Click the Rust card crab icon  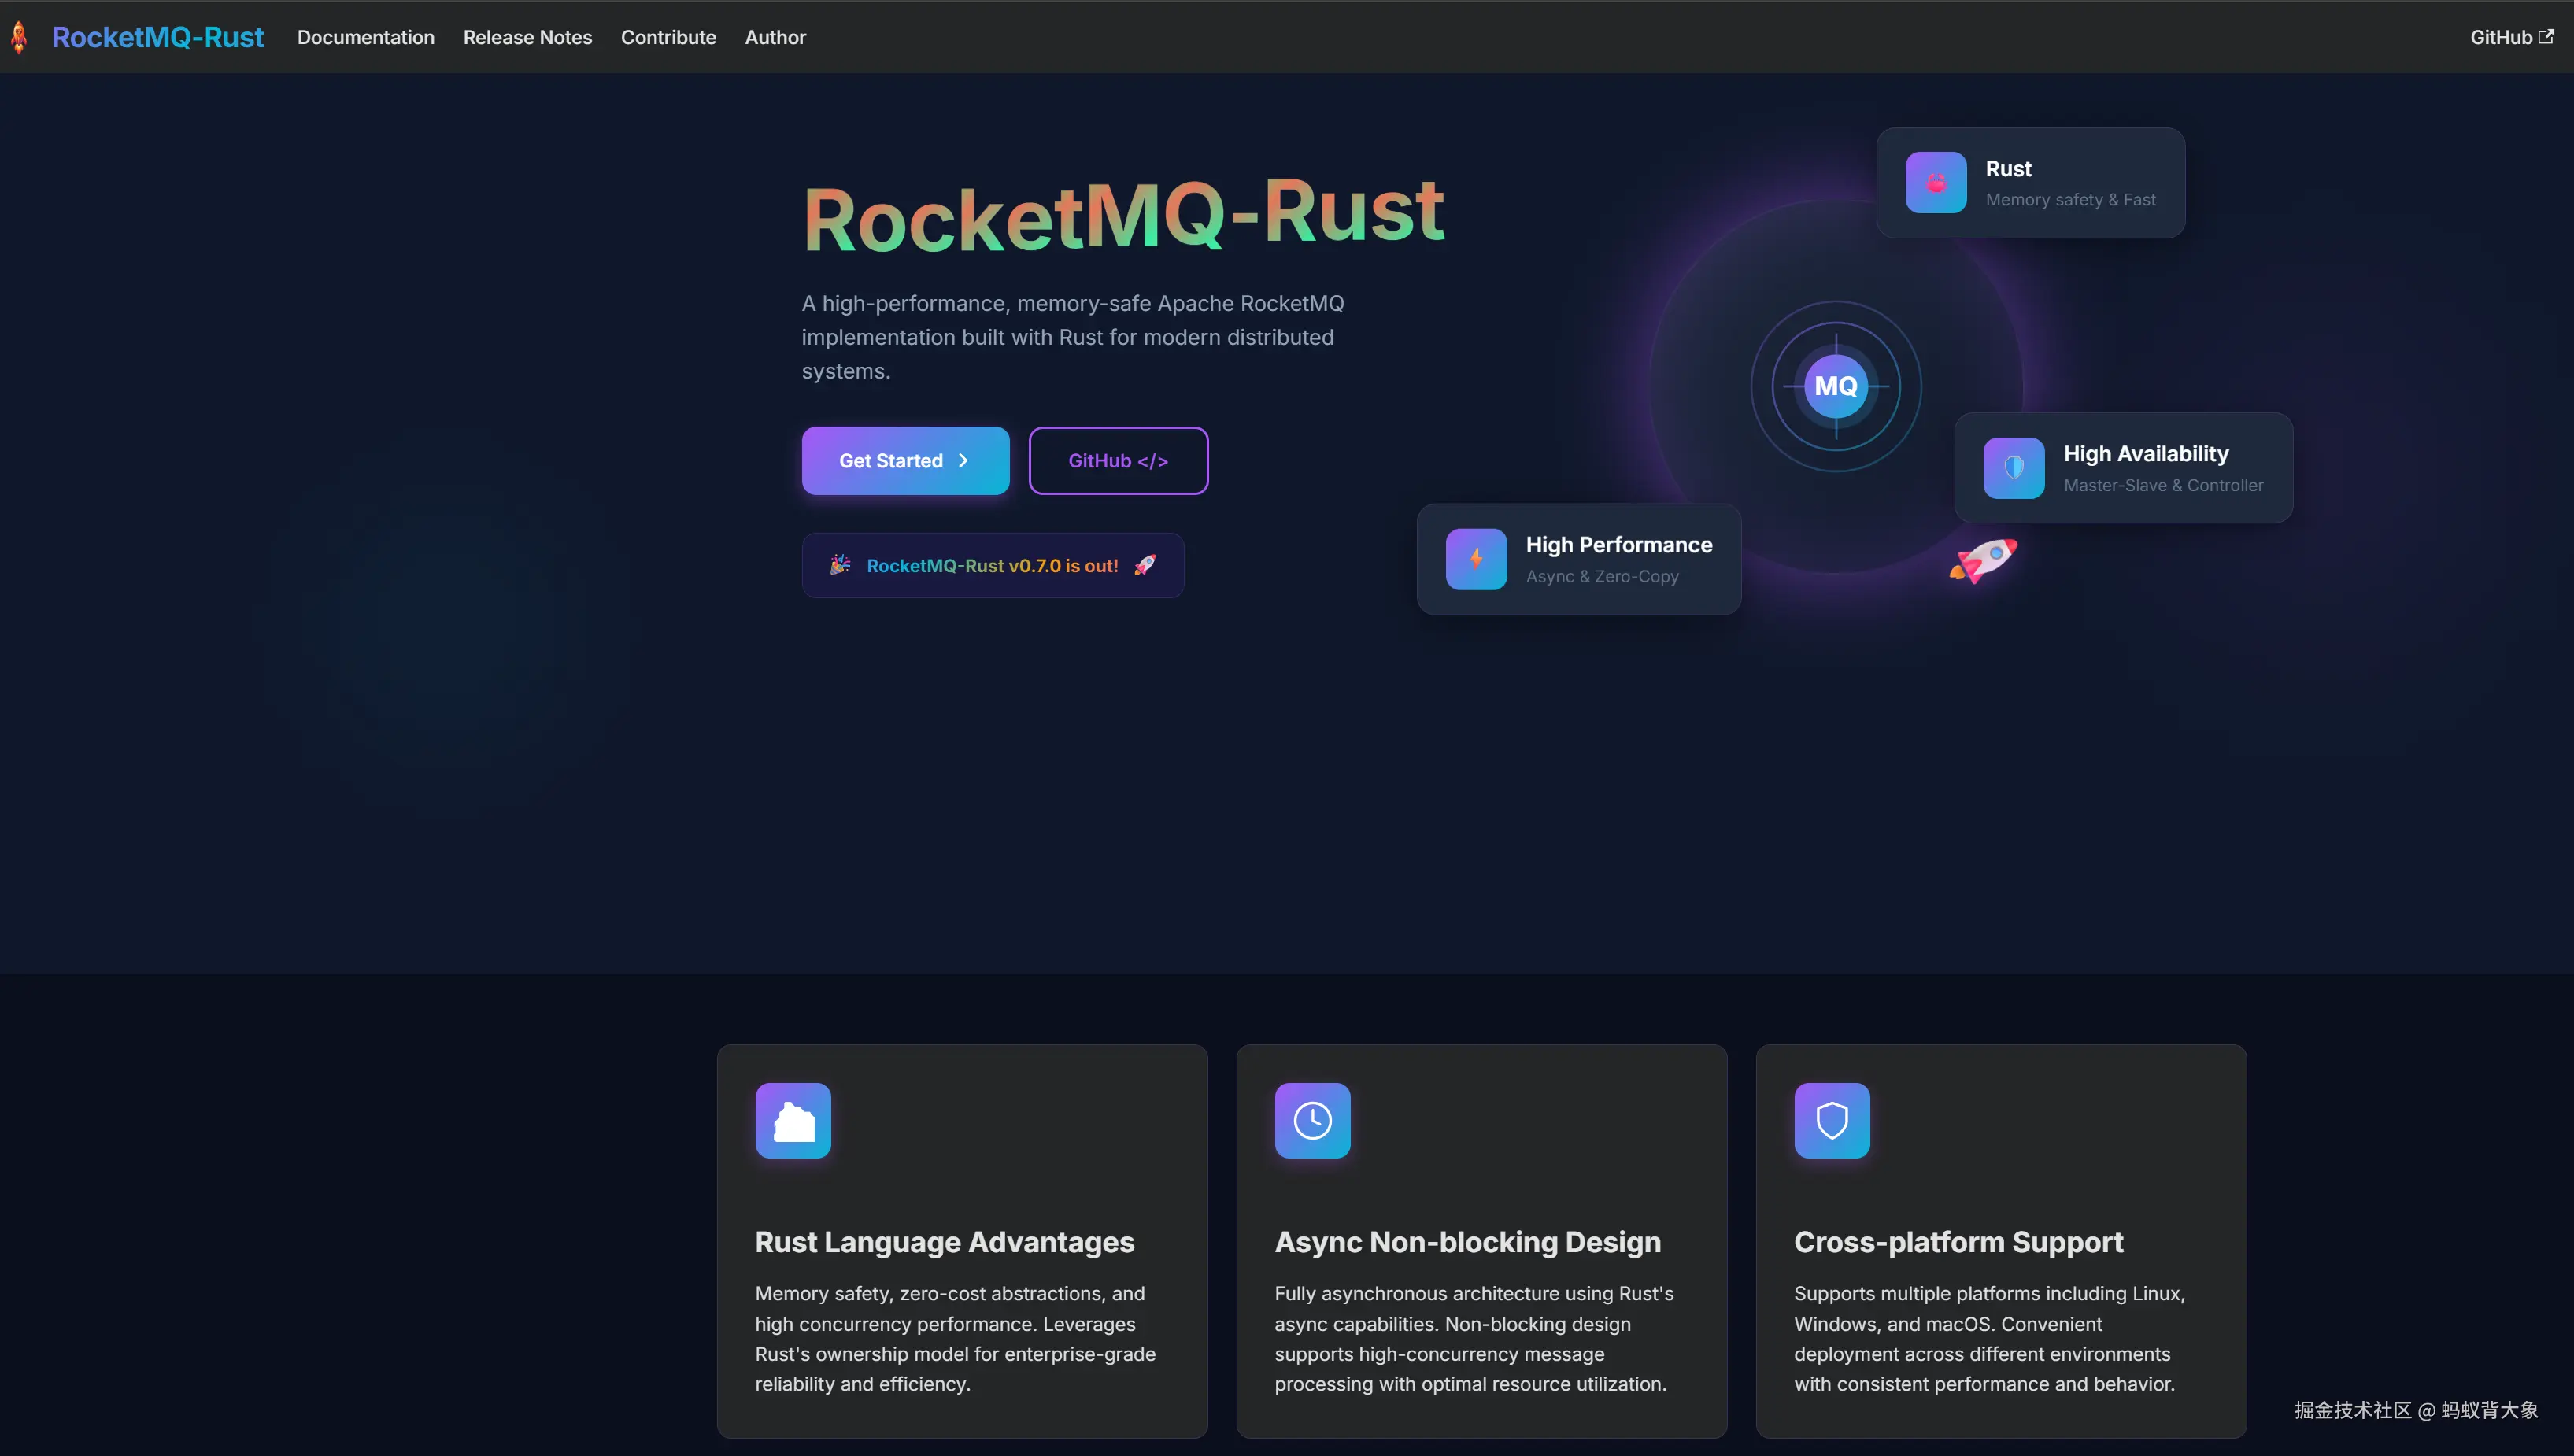[1935, 183]
